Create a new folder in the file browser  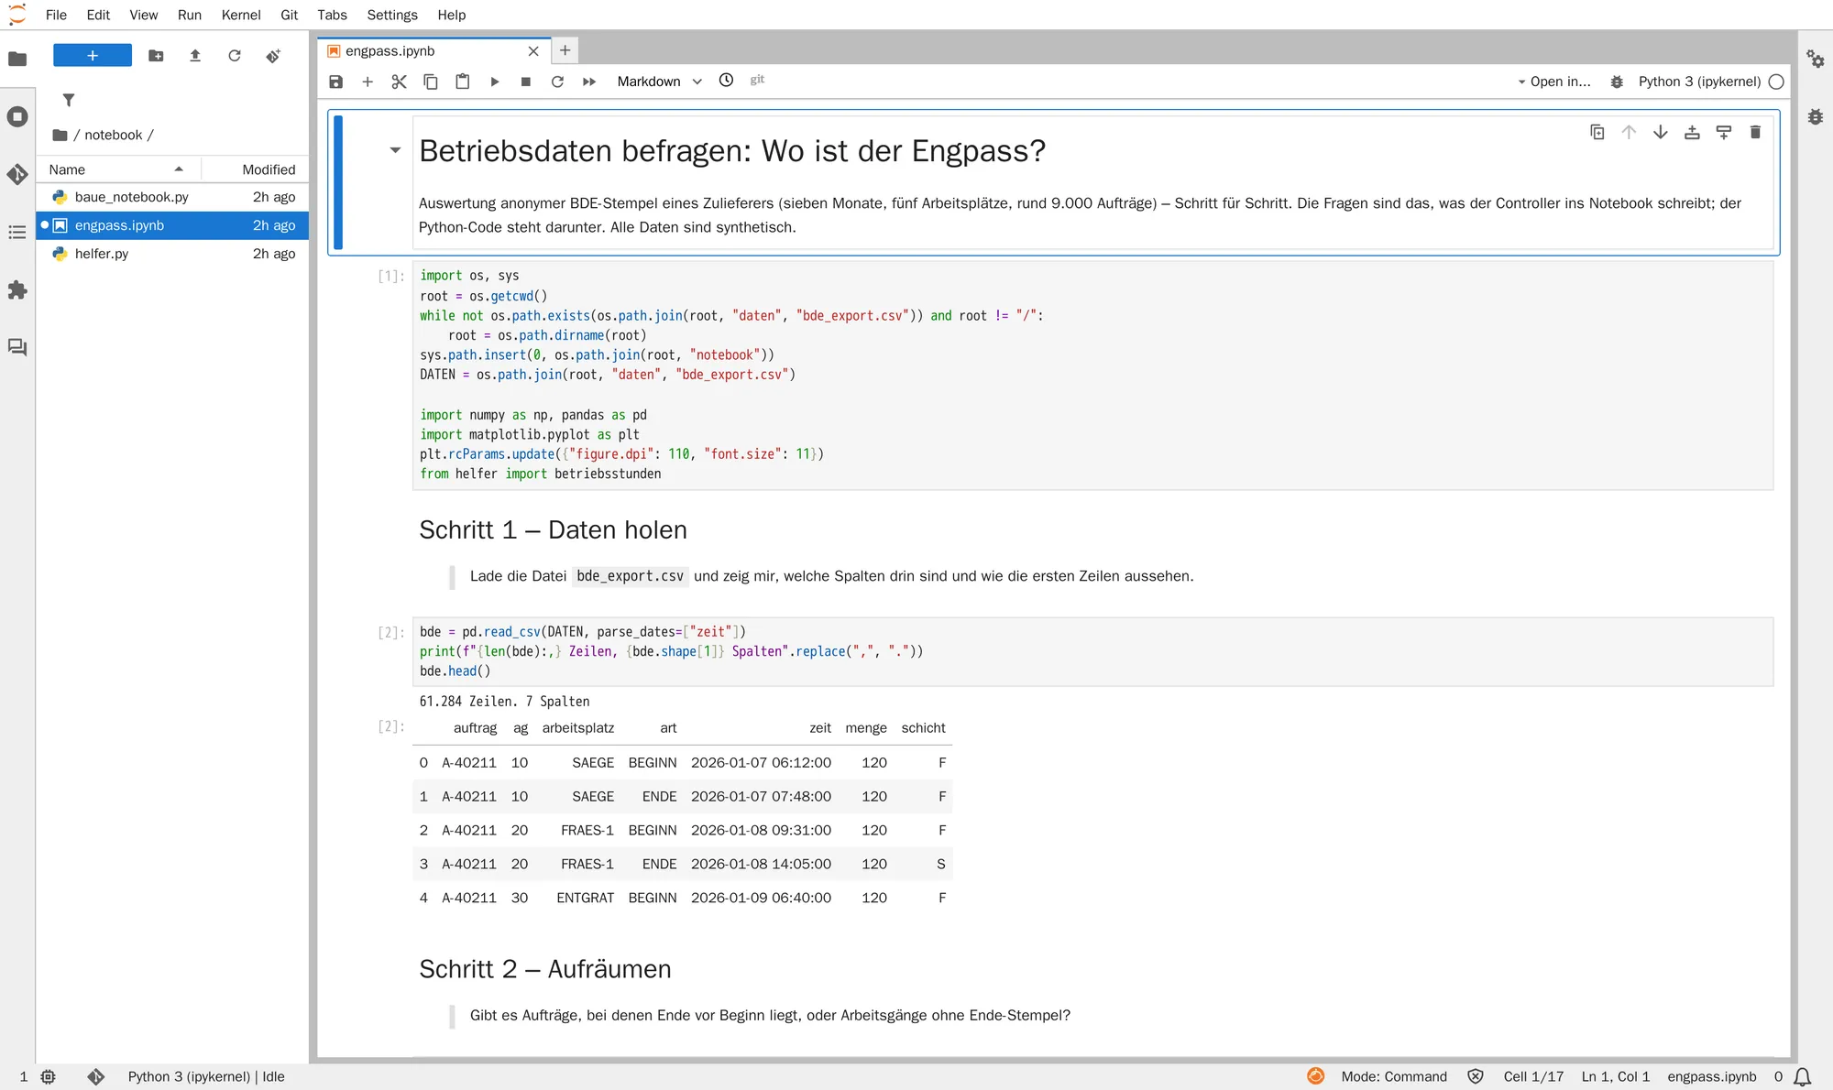tap(157, 56)
